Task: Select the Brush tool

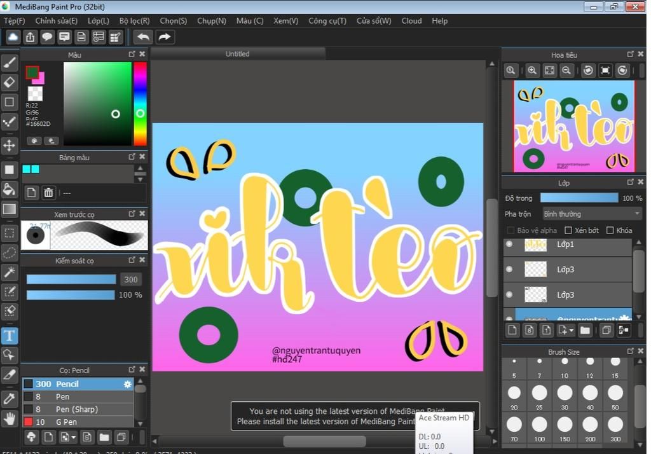Action: [10, 63]
